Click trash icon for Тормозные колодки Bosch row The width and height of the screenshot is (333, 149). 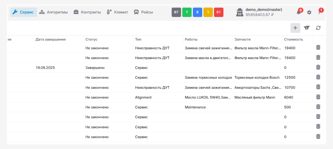pyautogui.click(x=318, y=77)
